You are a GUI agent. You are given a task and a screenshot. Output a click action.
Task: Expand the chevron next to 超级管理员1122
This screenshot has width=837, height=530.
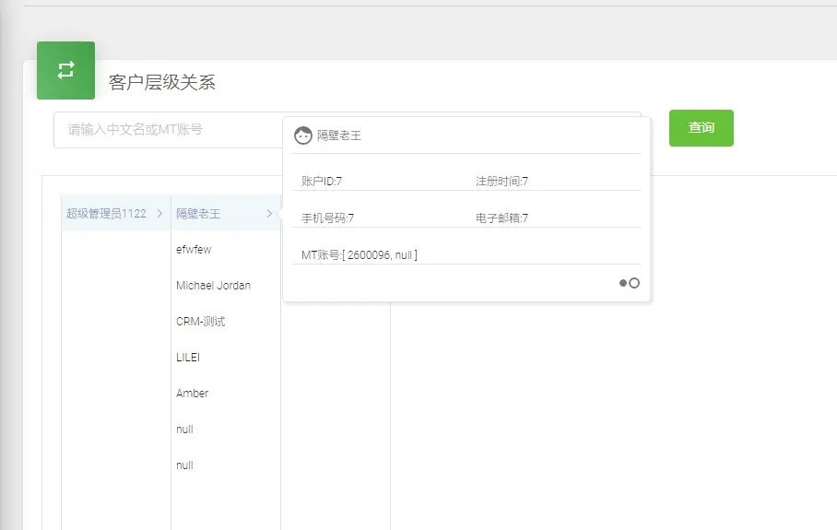[x=159, y=214]
